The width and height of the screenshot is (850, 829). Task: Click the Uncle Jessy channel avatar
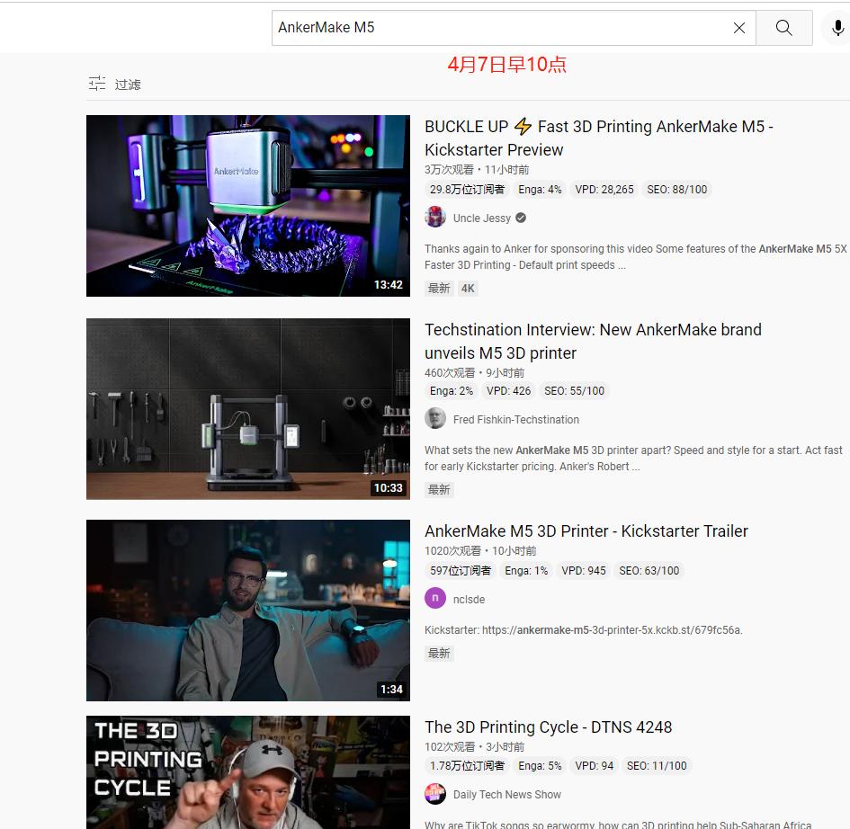point(434,218)
